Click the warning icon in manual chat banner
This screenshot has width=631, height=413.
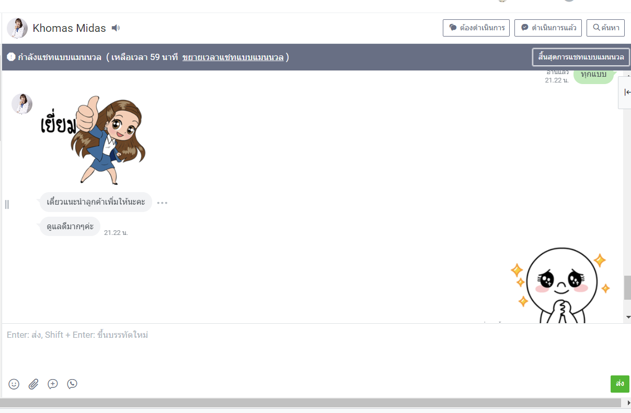[11, 57]
